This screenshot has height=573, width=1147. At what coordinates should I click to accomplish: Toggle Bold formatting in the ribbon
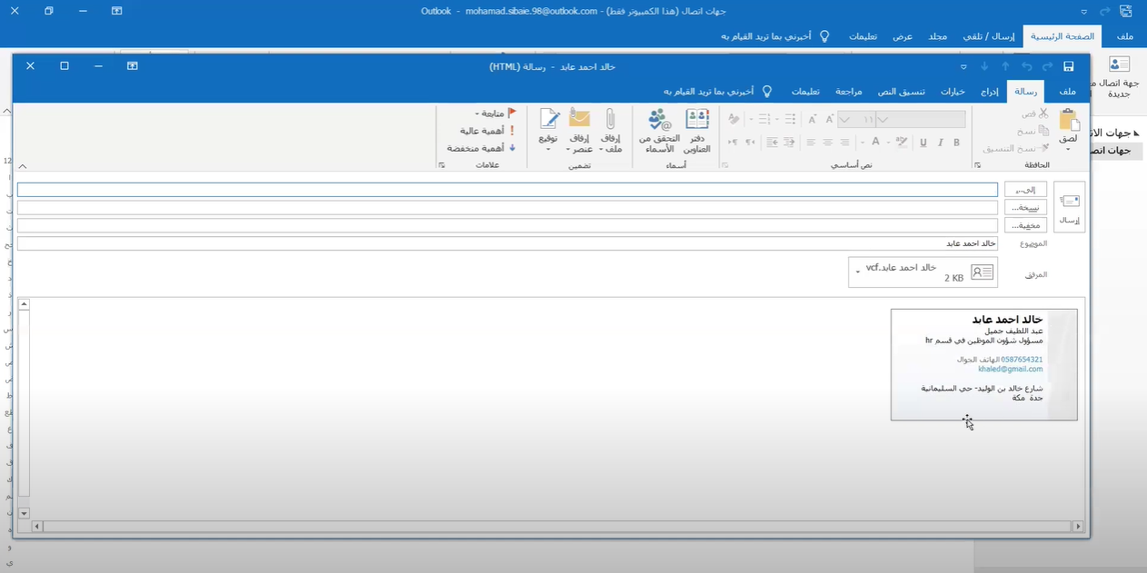point(956,143)
